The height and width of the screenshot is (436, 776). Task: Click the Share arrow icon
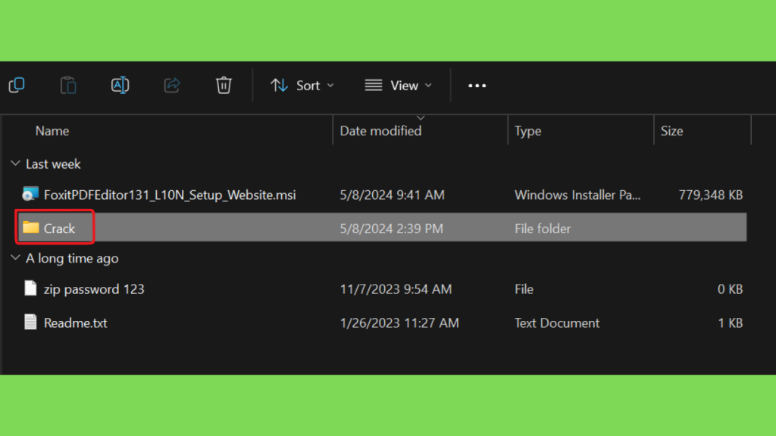[x=172, y=85]
